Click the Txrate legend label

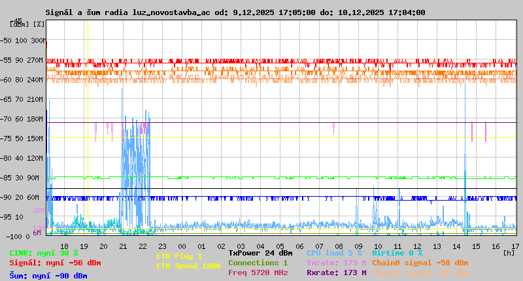[x=336, y=263]
